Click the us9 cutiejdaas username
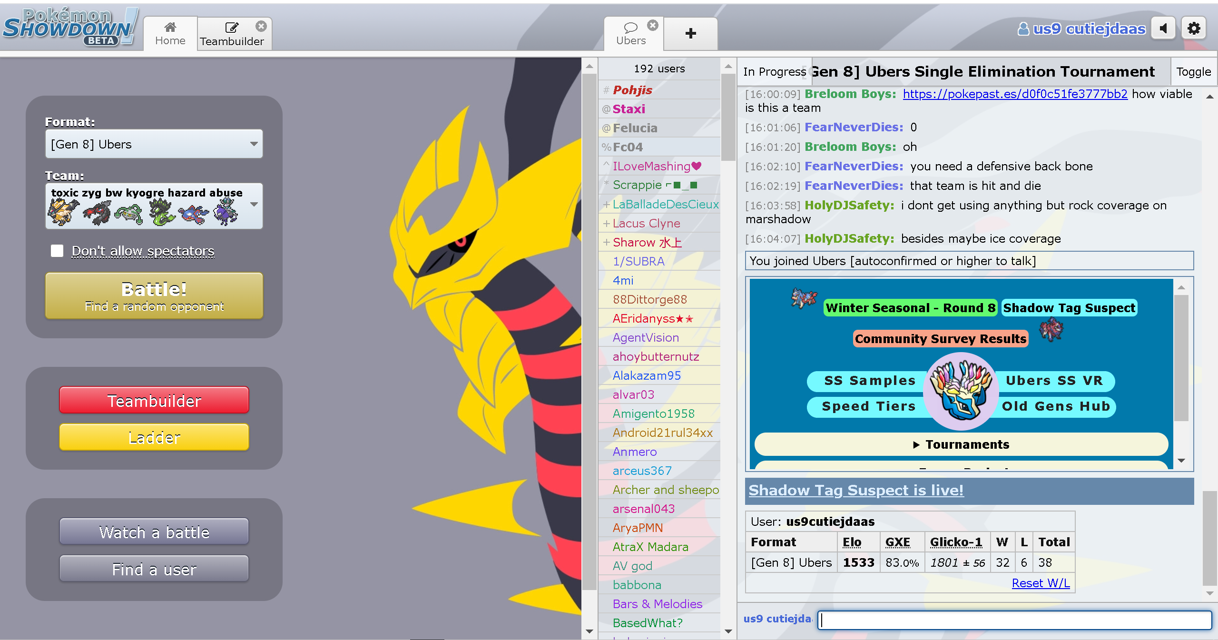The image size is (1218, 640). coord(1081,29)
